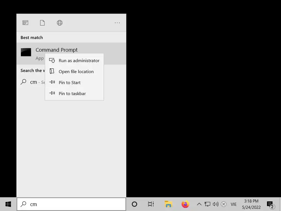Viewport: 281px width, 211px height.
Task: Click the taskbar search box containing cm
Action: (71, 204)
